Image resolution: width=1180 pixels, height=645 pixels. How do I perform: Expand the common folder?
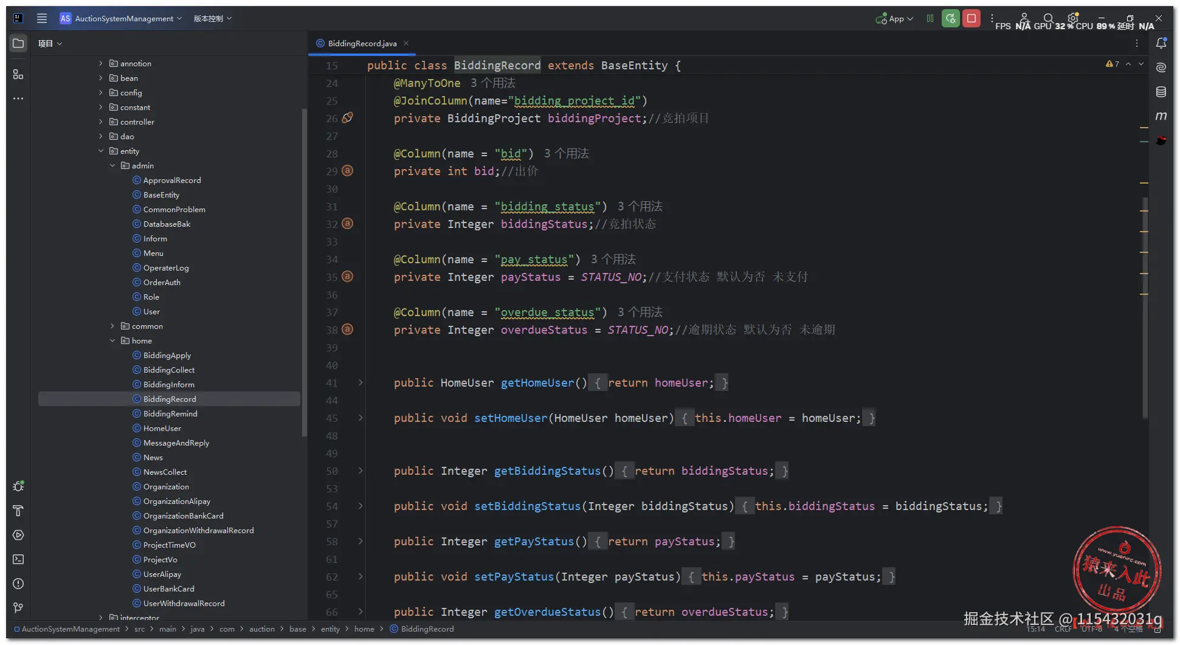pos(112,326)
